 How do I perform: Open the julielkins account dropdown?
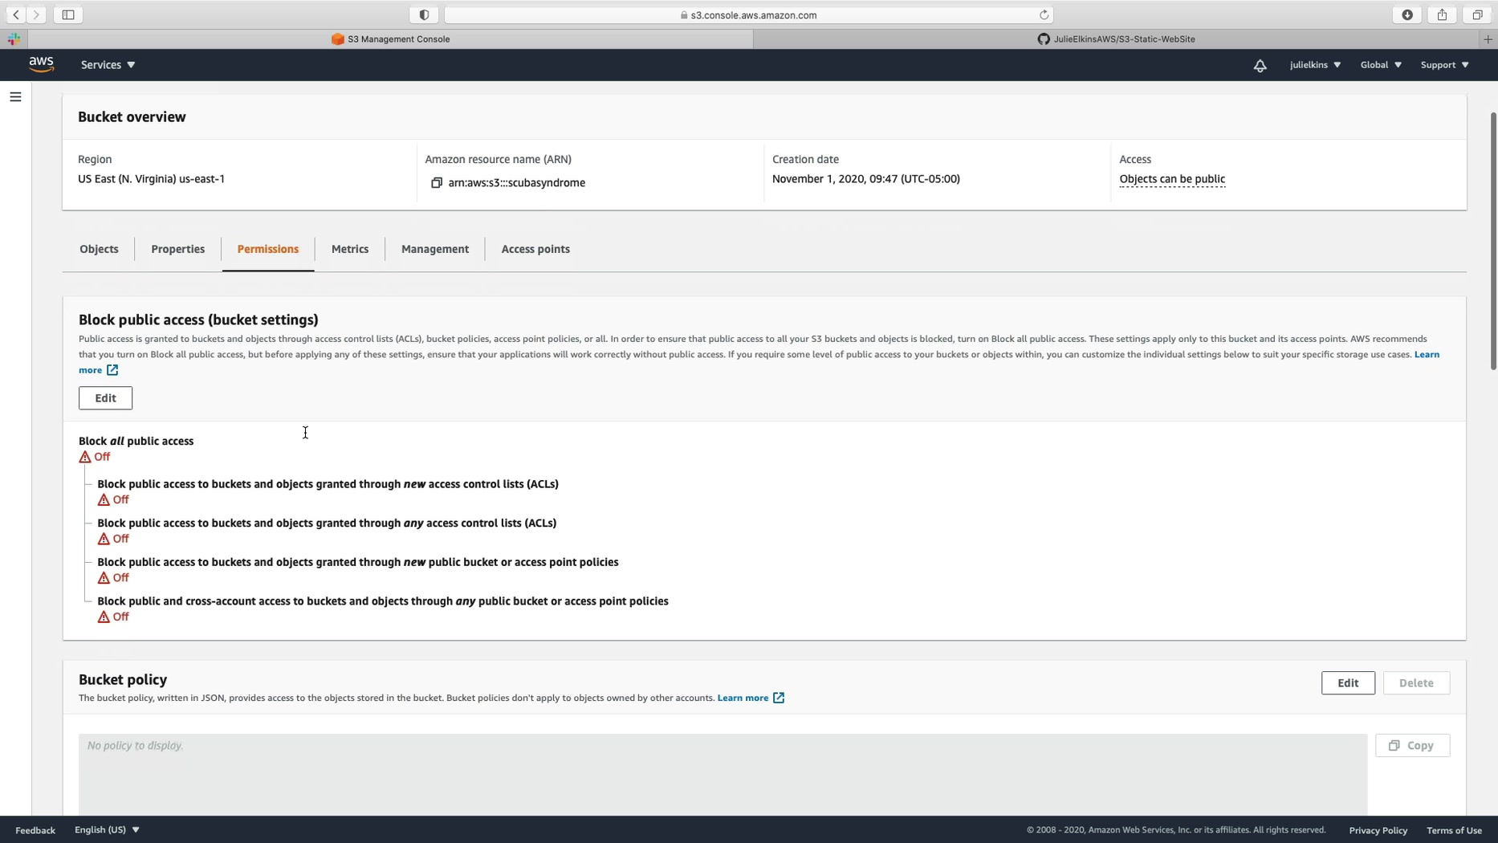click(x=1315, y=65)
